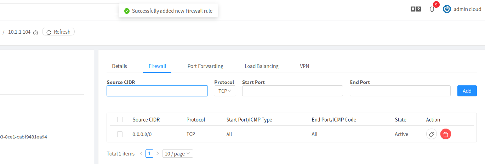Switch to the Port Forwarding tab
Image resolution: width=485 pixels, height=164 pixels.
(205, 66)
